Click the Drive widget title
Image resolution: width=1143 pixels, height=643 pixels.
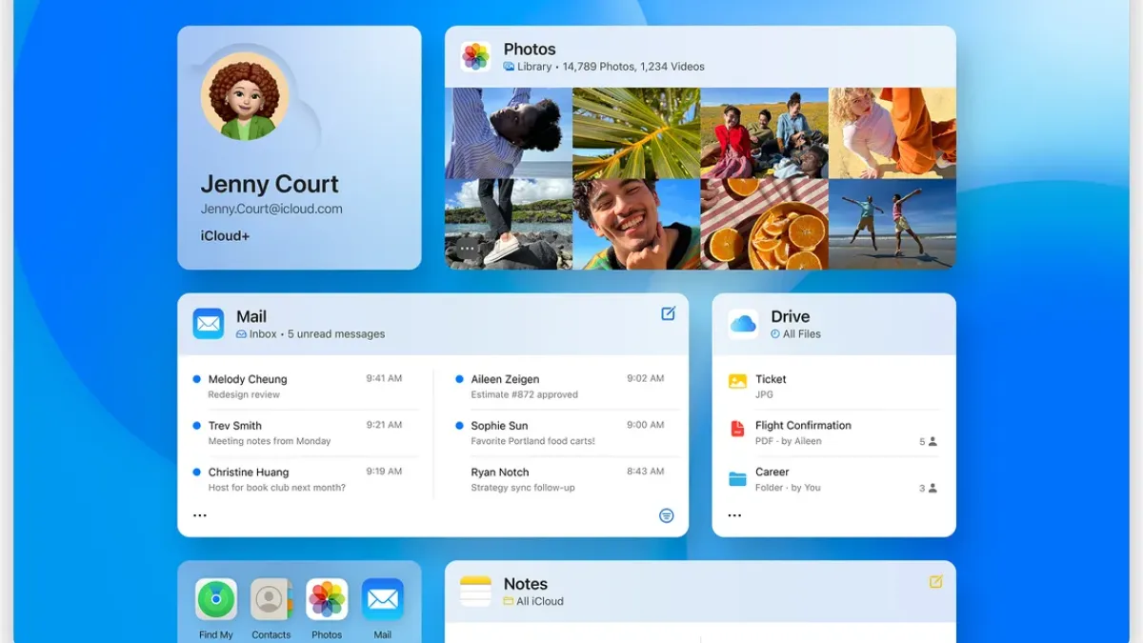791,317
